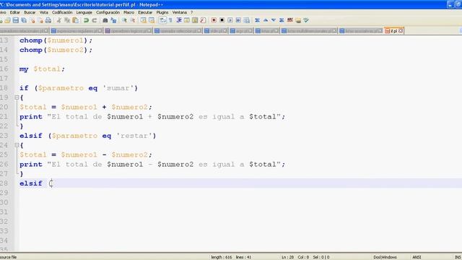The image size is (462, 260).
Task: Click 'print' on line 21
Action: (x=31, y=116)
